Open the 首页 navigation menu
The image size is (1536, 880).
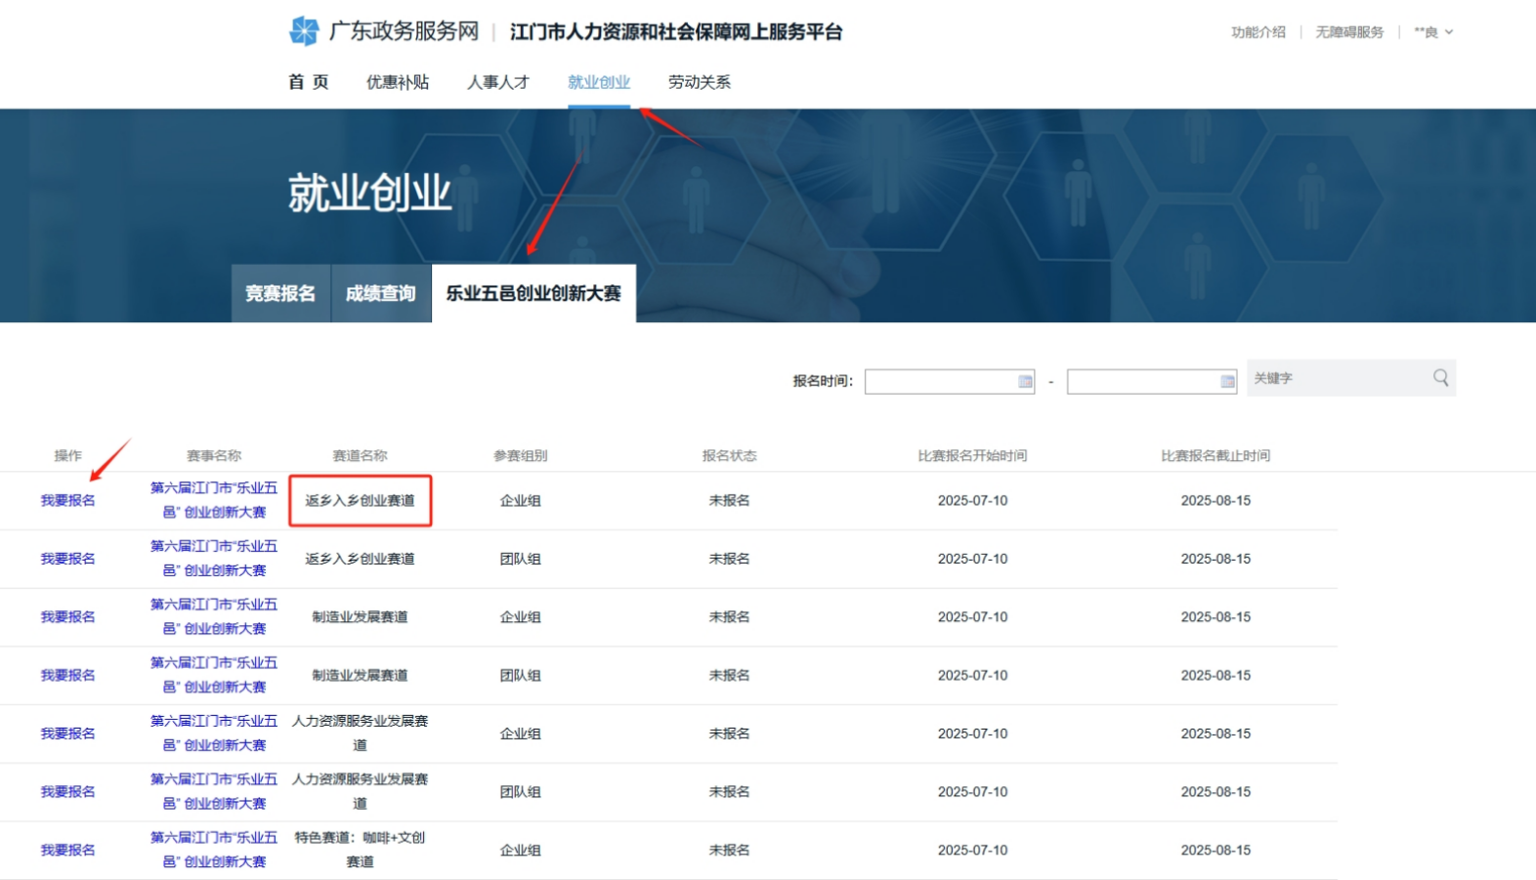pos(308,82)
